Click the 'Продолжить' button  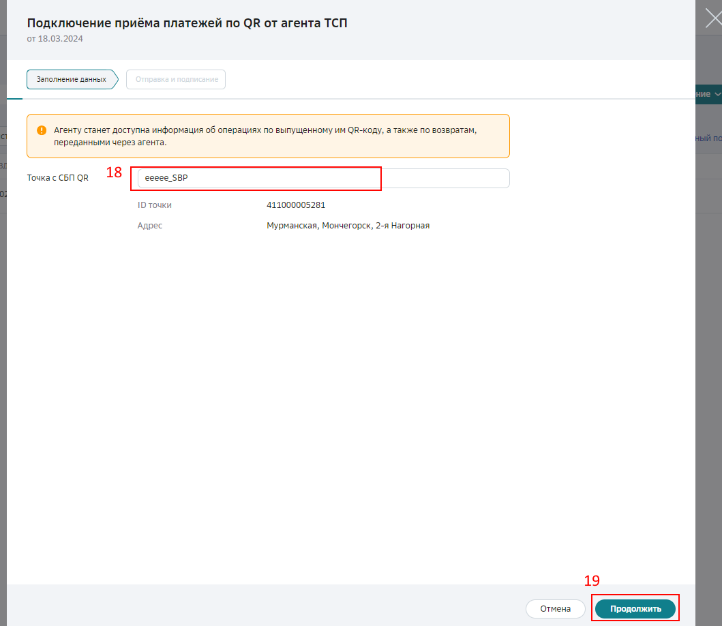click(635, 608)
